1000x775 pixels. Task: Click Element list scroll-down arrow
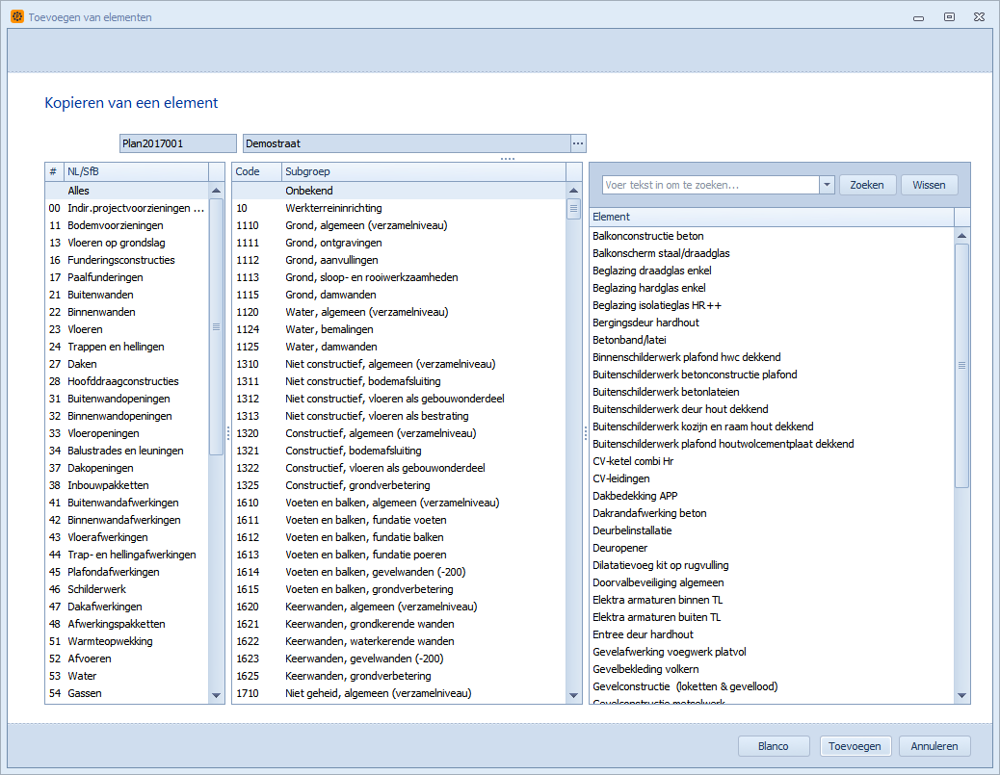[x=961, y=696]
